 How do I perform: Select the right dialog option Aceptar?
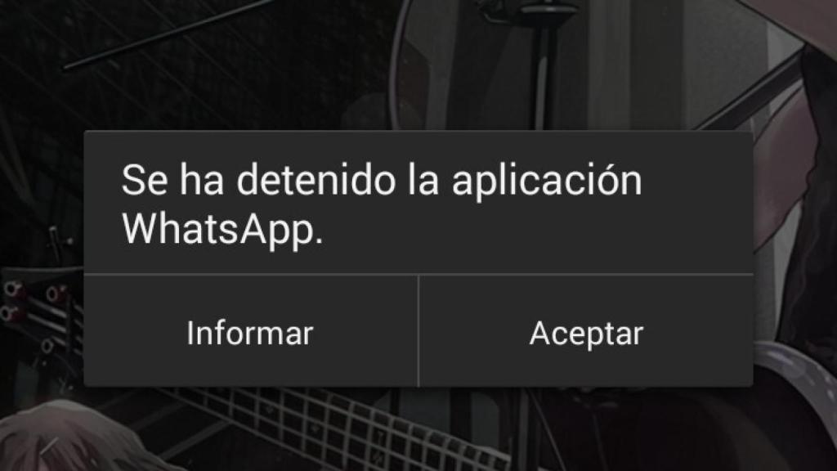coord(586,332)
